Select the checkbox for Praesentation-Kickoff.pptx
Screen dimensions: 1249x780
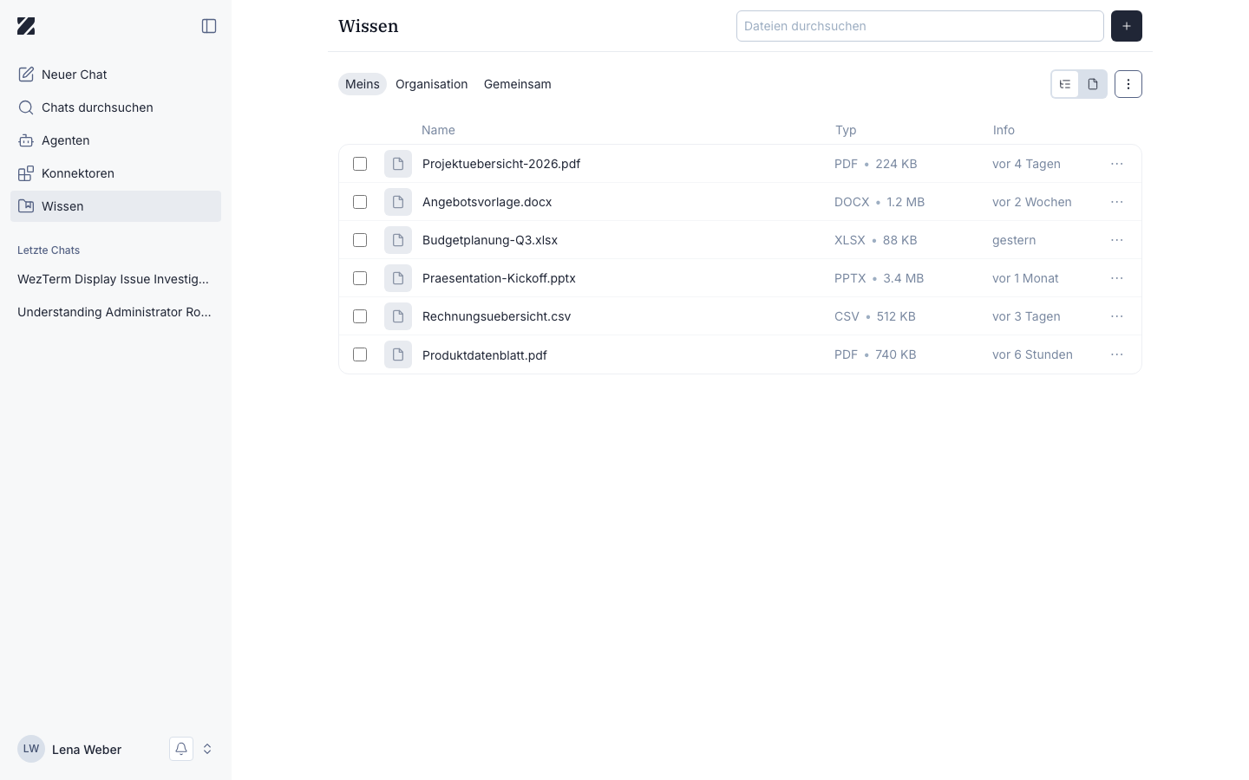[360, 278]
